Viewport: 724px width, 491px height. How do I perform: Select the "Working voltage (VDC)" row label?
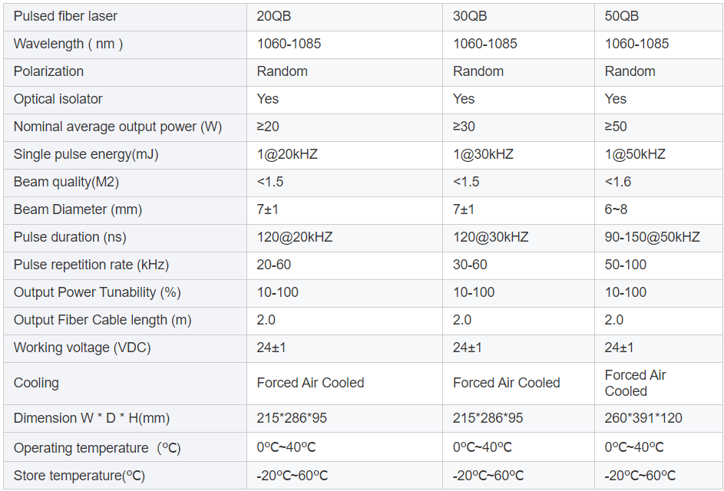(82, 348)
